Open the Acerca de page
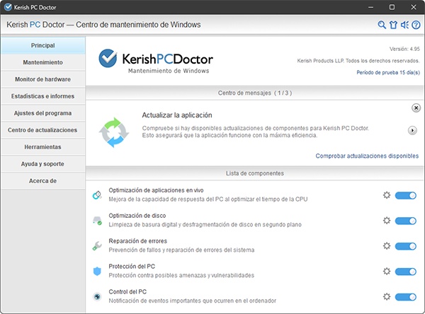The width and height of the screenshot is (425, 314). (42, 181)
